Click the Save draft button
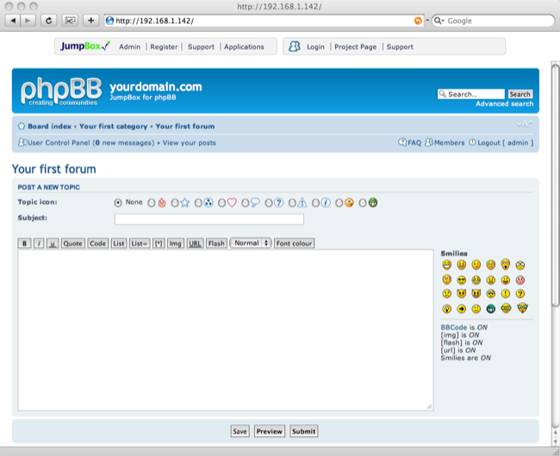Image resolution: width=560 pixels, height=456 pixels. [x=240, y=431]
